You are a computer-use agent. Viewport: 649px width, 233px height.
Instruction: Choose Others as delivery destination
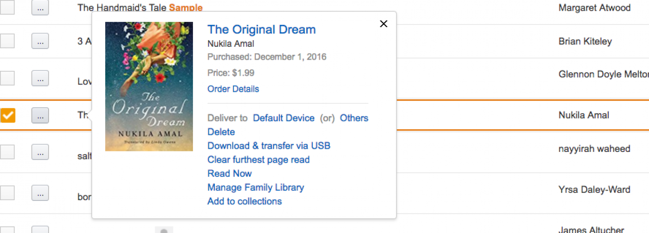[354, 118]
